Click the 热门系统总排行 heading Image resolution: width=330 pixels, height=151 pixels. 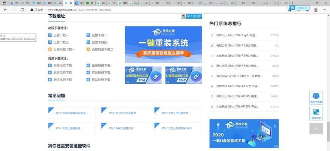pyautogui.click(x=225, y=23)
